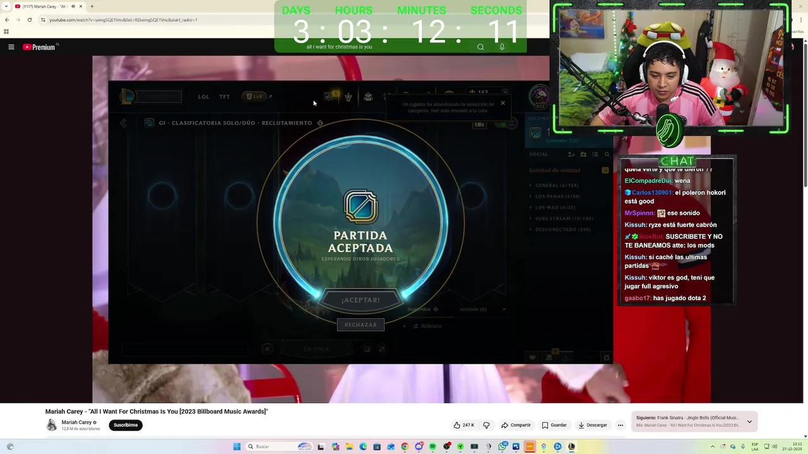The width and height of the screenshot is (808, 454).
Task: Search friends in Social panel
Action: [x=607, y=154]
